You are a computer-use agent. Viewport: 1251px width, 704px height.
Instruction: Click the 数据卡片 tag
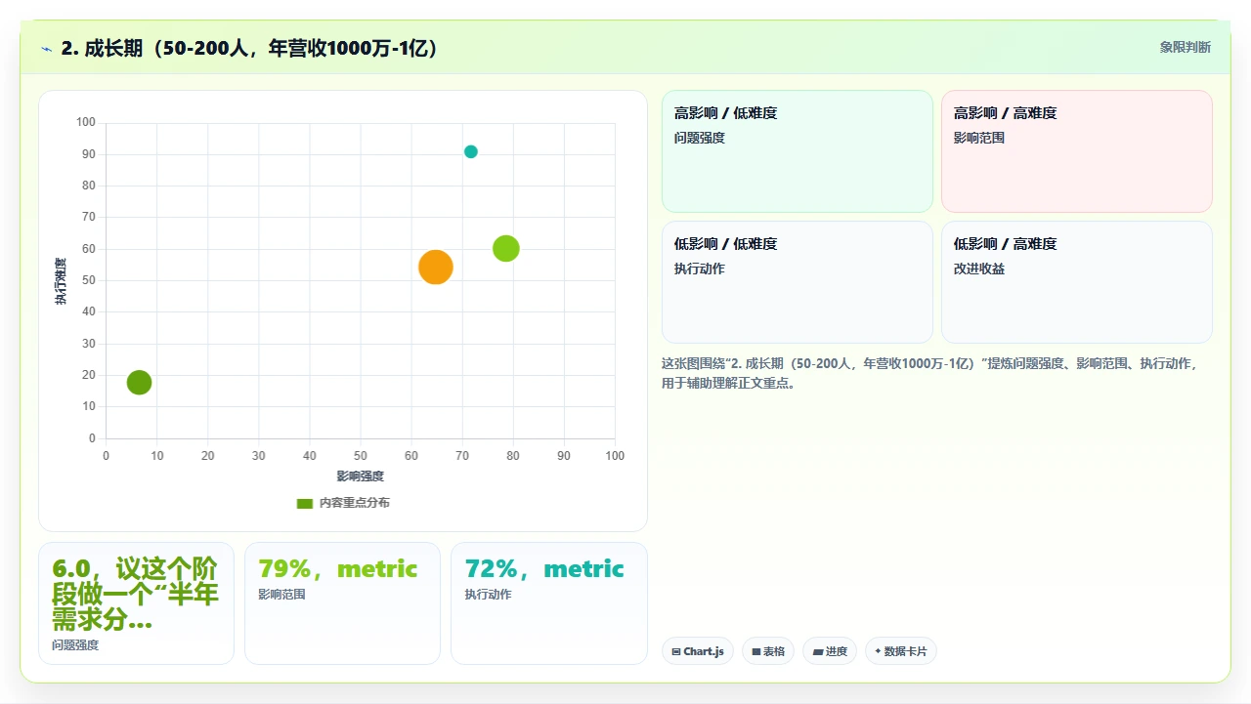[x=901, y=651]
